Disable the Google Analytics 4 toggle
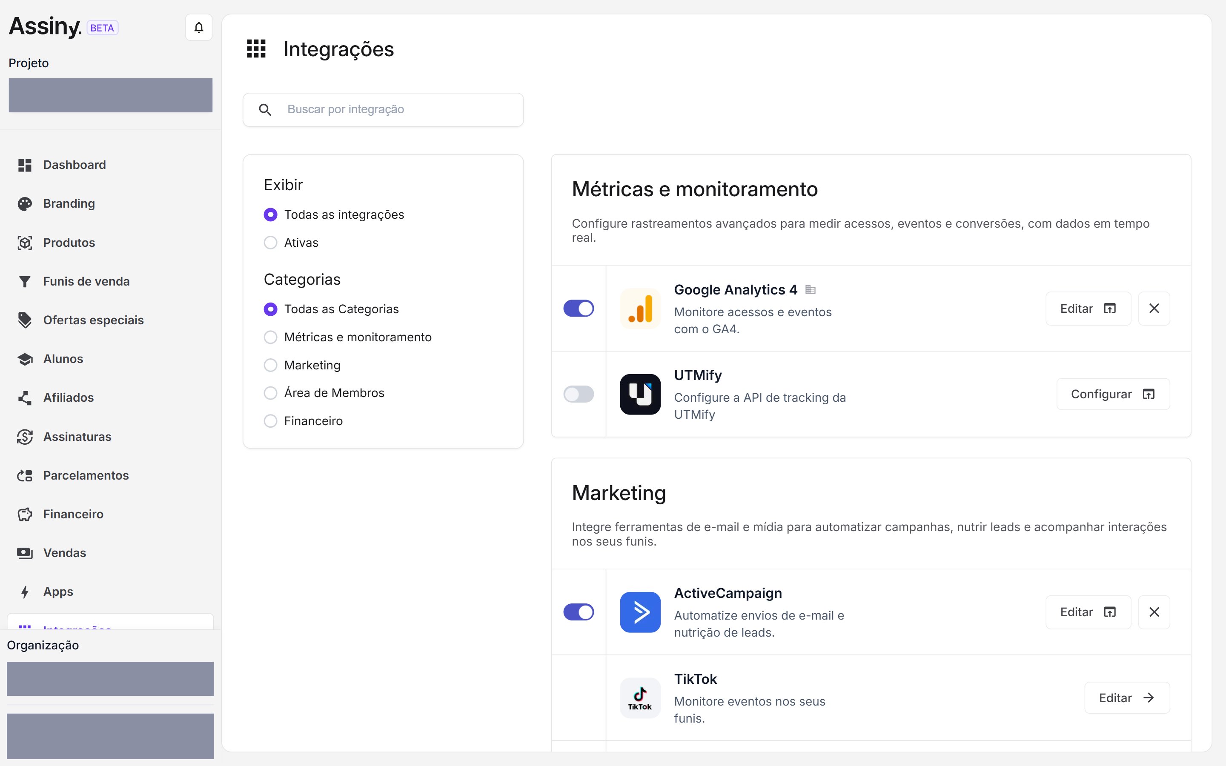This screenshot has height=766, width=1226. (579, 309)
